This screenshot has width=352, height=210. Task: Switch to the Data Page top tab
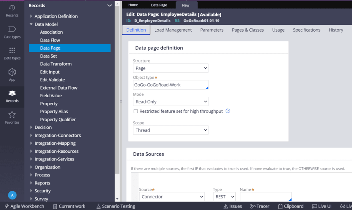click(x=159, y=5)
